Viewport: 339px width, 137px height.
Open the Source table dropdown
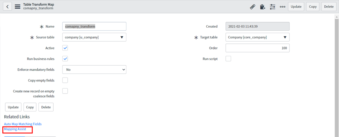[x=94, y=37]
